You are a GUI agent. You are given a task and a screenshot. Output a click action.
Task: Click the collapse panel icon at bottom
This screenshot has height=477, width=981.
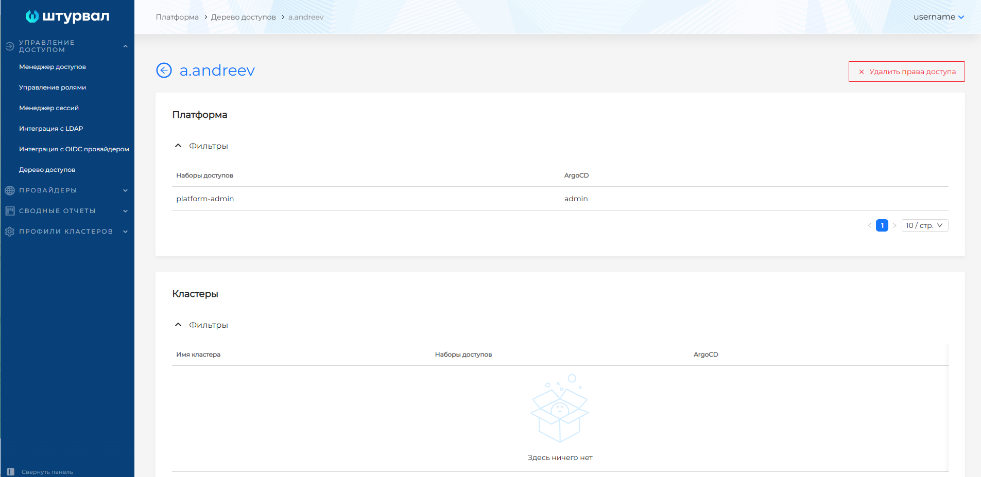10,472
